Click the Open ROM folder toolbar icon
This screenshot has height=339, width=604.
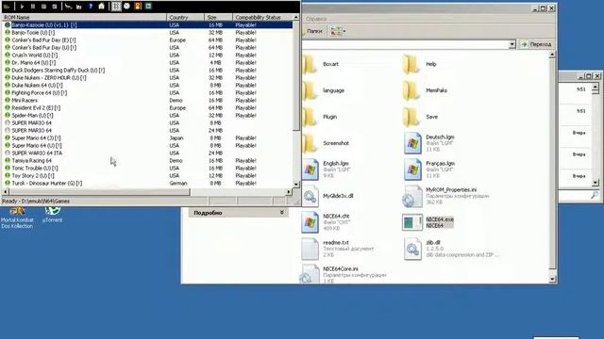(7, 7)
